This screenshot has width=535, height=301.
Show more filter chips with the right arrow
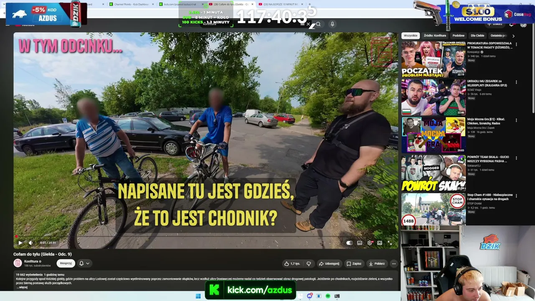pyautogui.click(x=513, y=36)
